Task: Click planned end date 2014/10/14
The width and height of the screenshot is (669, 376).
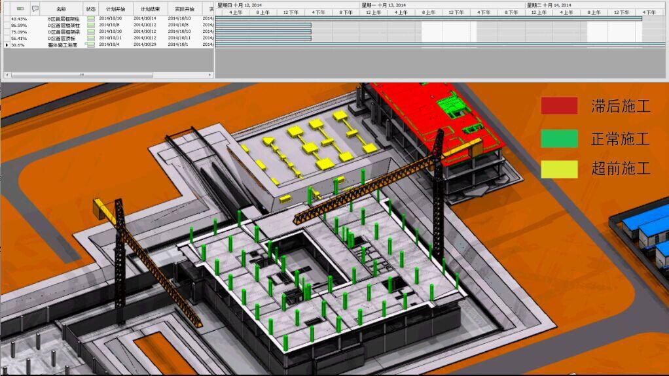Action: pos(145,18)
